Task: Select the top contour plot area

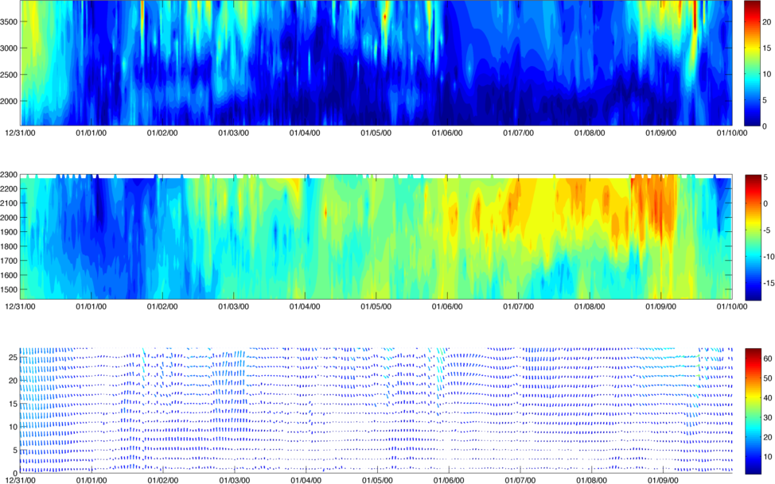Action: [376, 63]
